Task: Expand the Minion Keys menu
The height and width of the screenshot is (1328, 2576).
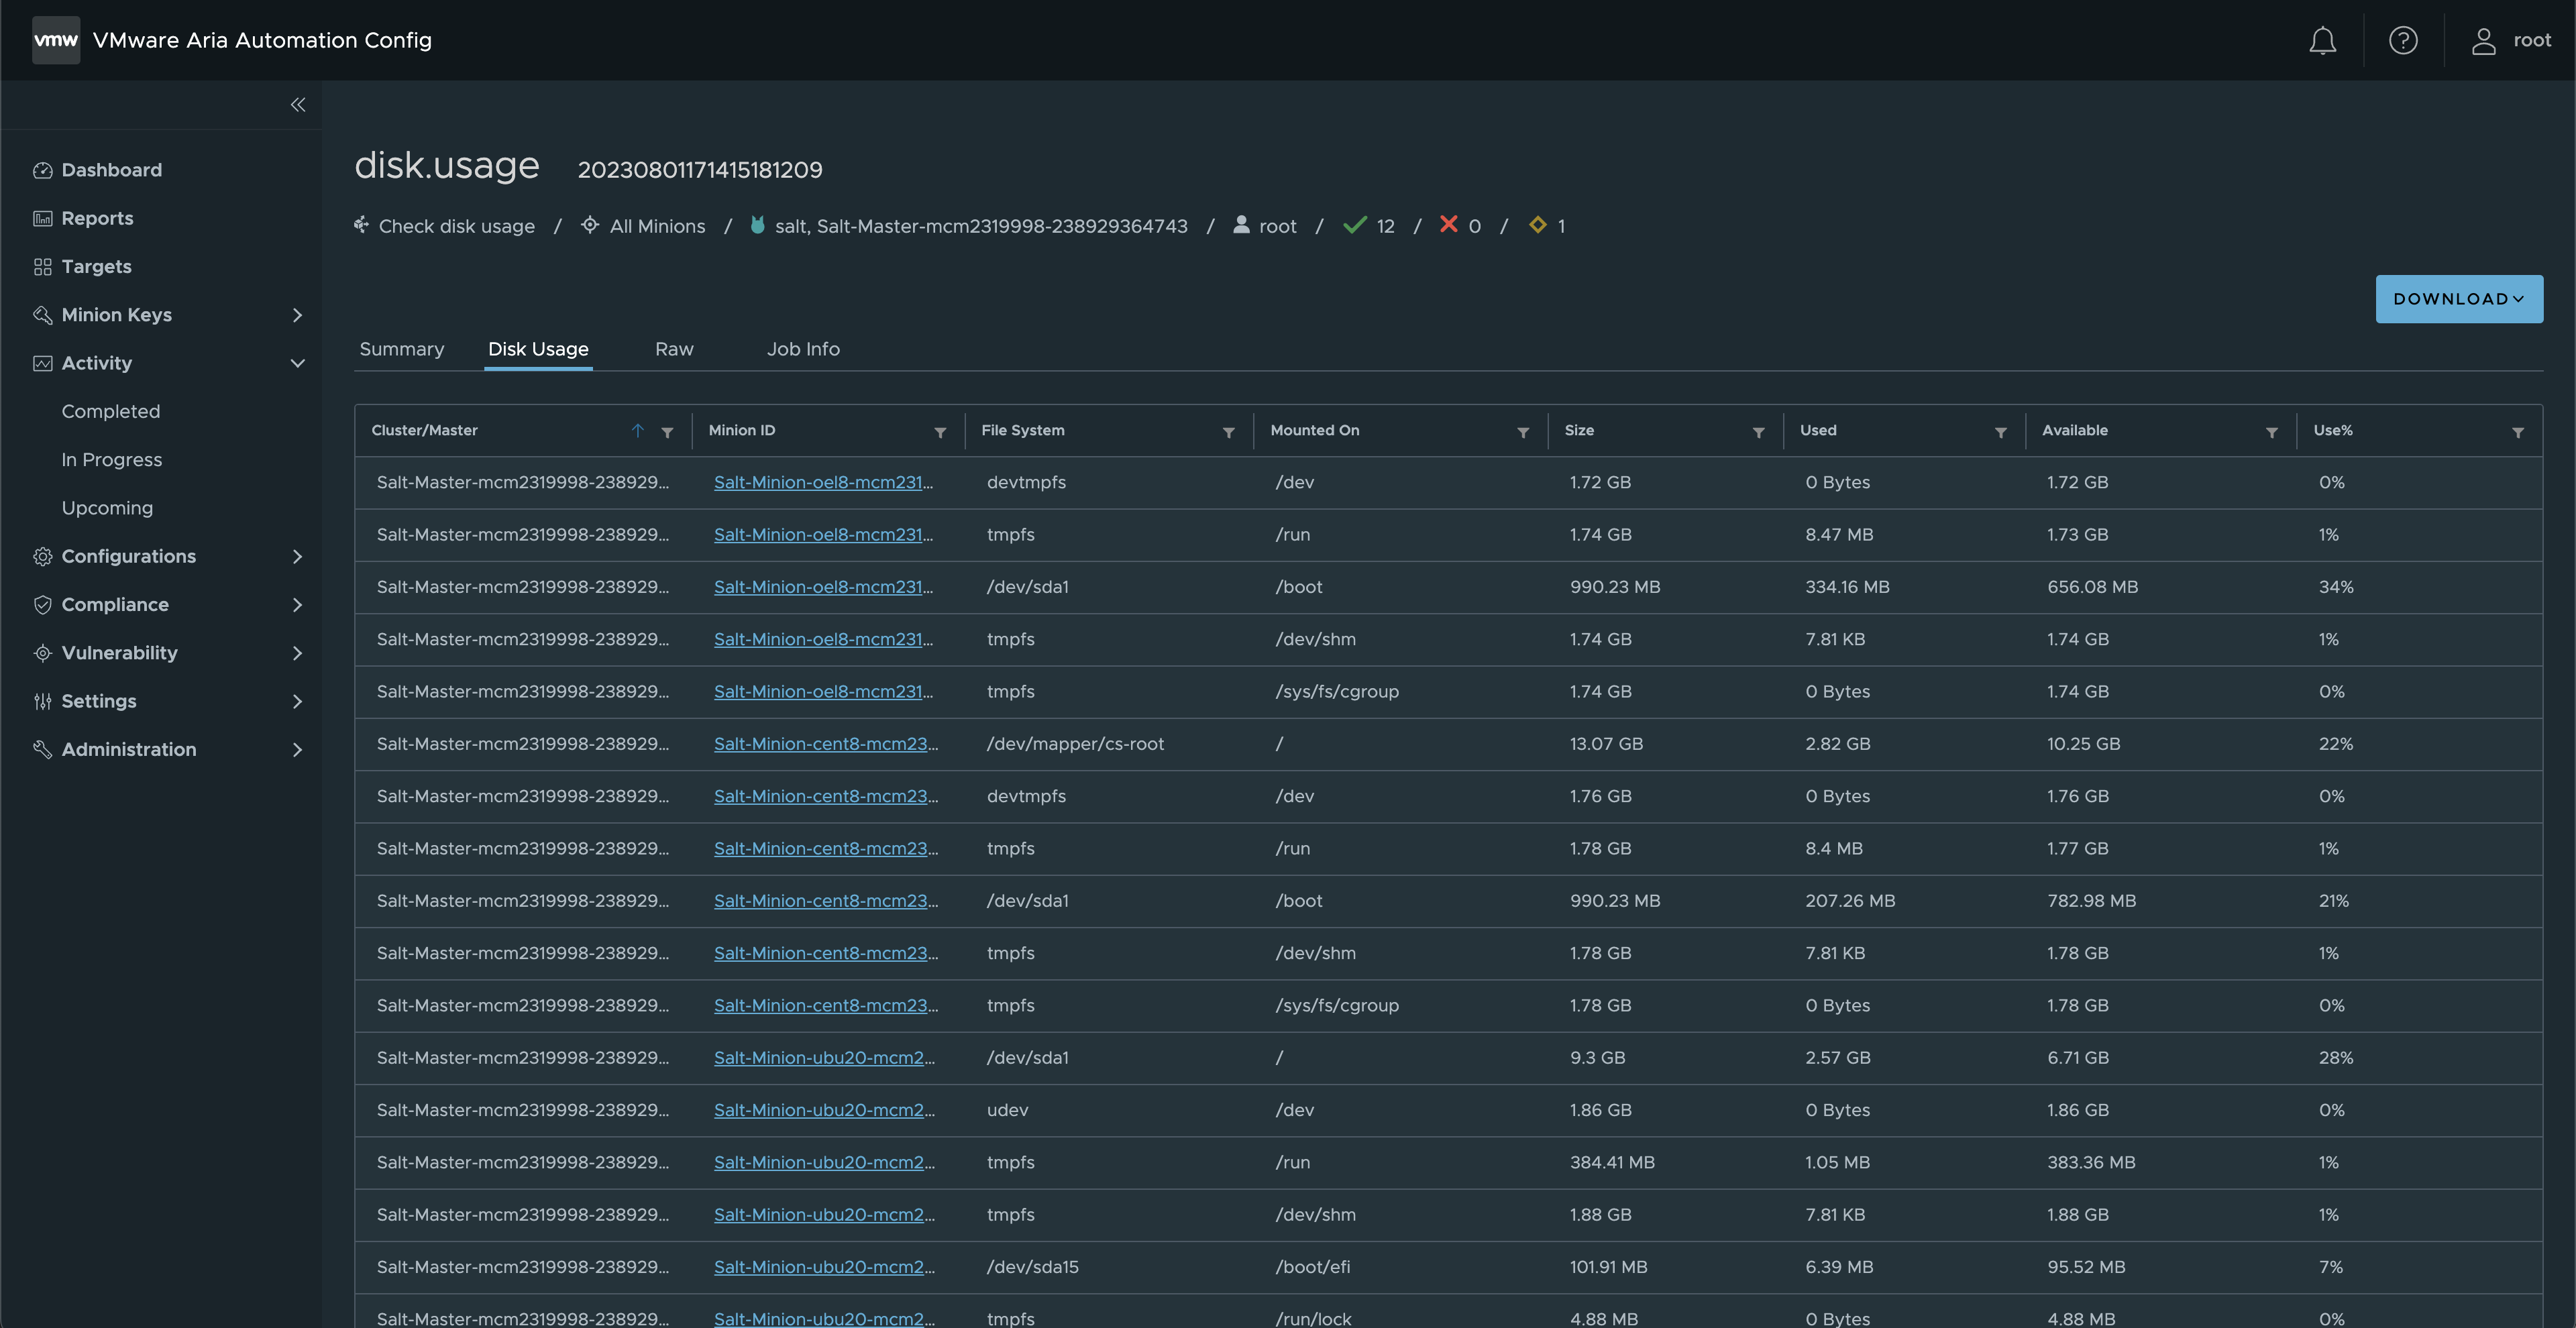Action: (x=297, y=315)
